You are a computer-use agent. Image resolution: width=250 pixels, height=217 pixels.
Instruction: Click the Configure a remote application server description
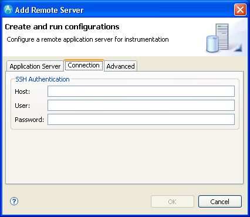coord(87,39)
